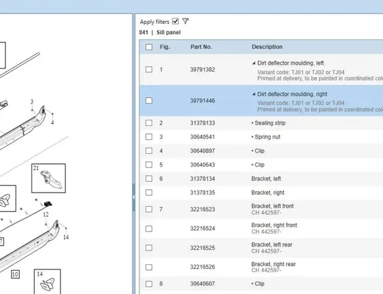Tick checkbox for Clip 30640607

click(x=149, y=284)
